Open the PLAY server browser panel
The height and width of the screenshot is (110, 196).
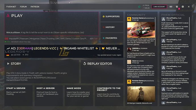coord(51,24)
